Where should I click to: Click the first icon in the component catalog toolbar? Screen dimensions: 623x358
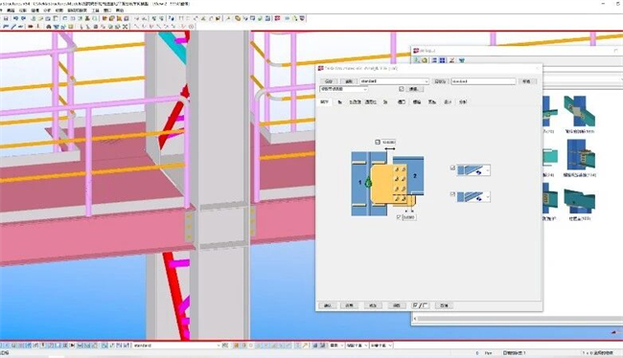[x=417, y=60]
